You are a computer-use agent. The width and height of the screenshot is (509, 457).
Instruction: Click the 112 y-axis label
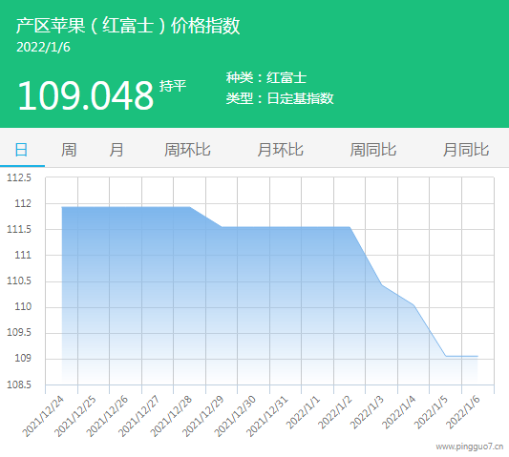23,203
